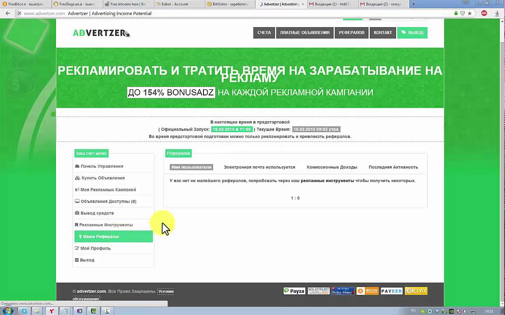Open the browser hamburger menu icon
The width and height of the screenshot is (505, 315).
tap(465, 2)
